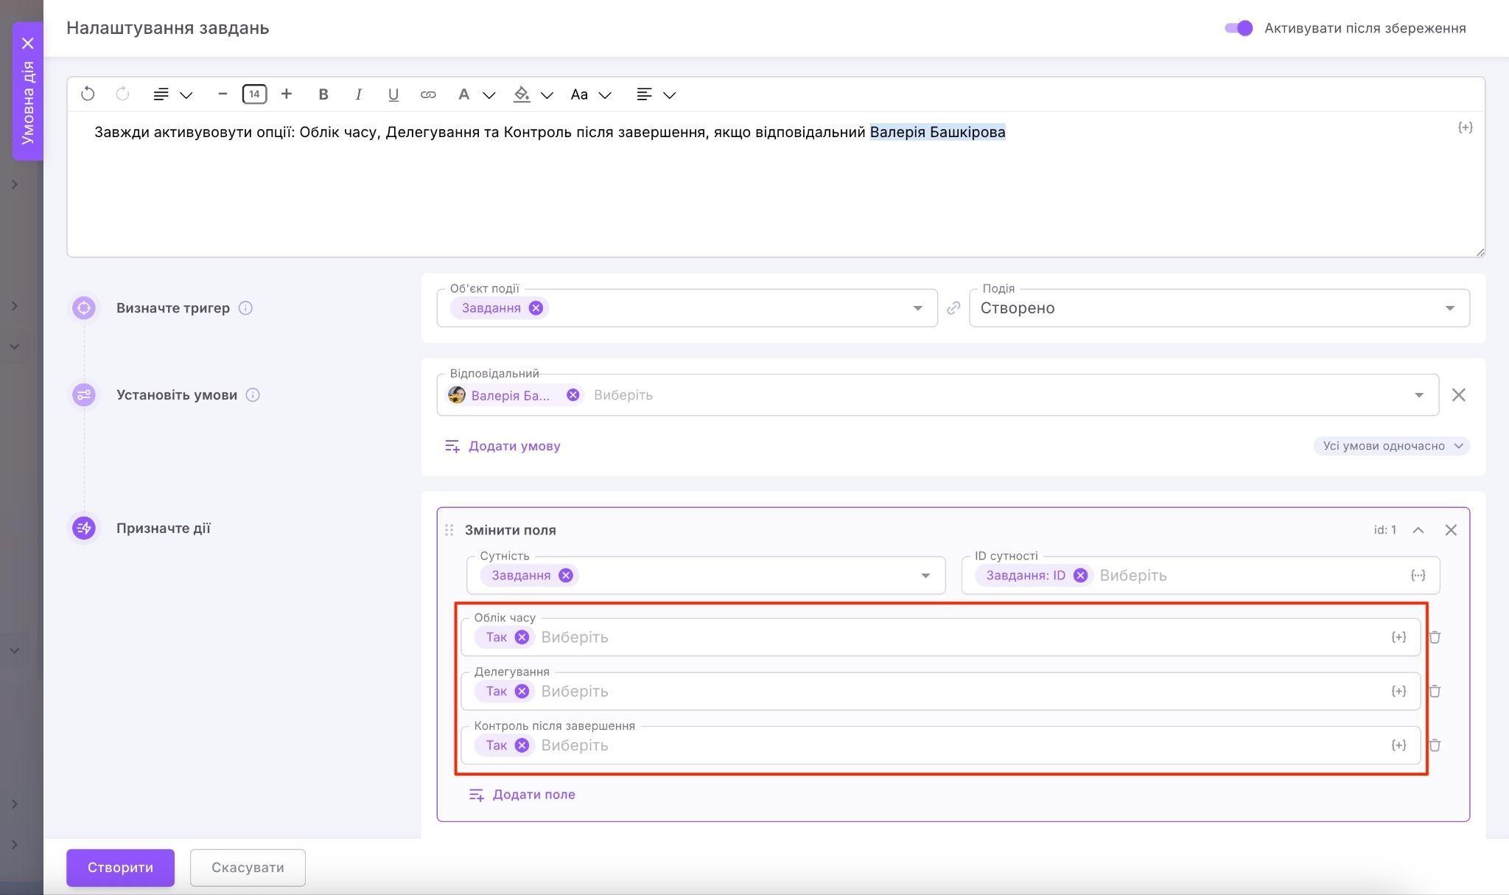Toggle Активувати після збереження switch

pyautogui.click(x=1239, y=28)
